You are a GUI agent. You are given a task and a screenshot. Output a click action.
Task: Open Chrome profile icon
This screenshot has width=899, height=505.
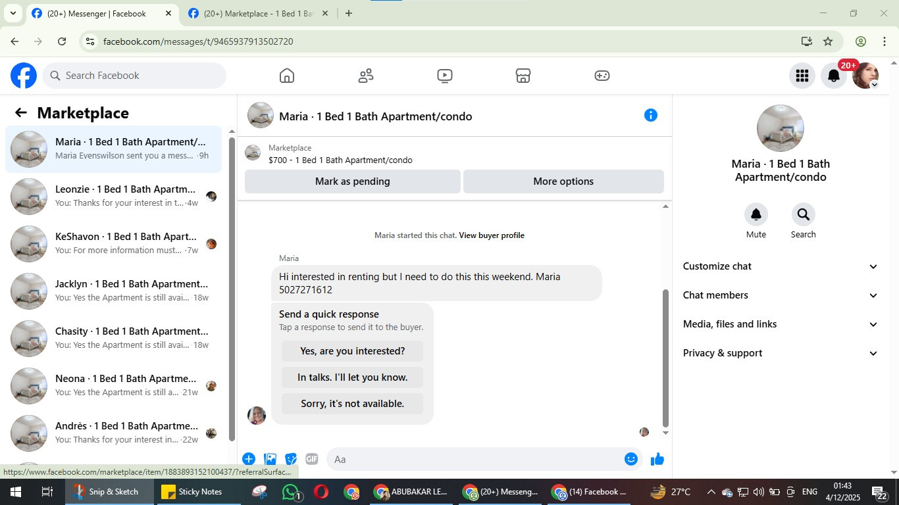(x=861, y=41)
